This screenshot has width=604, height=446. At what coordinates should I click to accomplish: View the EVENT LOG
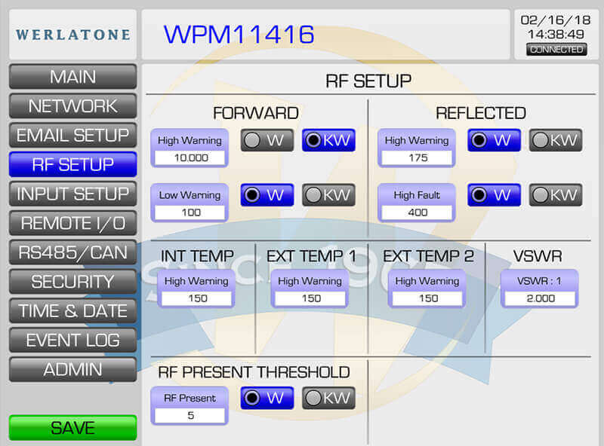pyautogui.click(x=72, y=340)
